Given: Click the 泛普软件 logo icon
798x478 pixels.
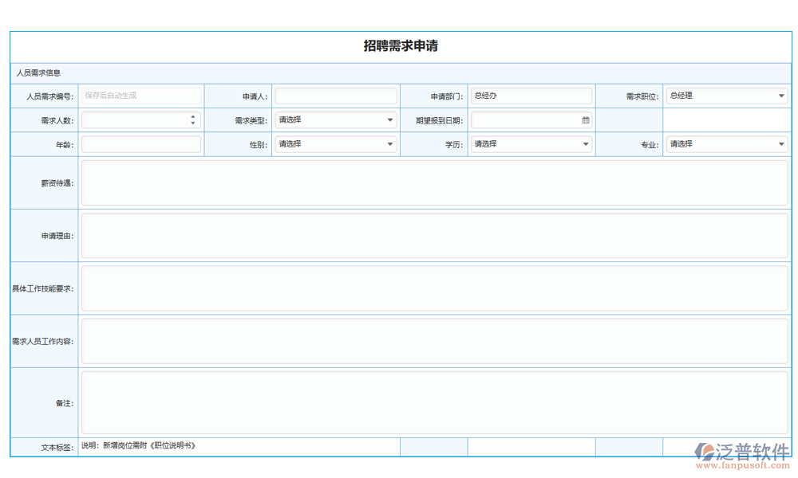Looking at the screenshot, I should coord(705,452).
